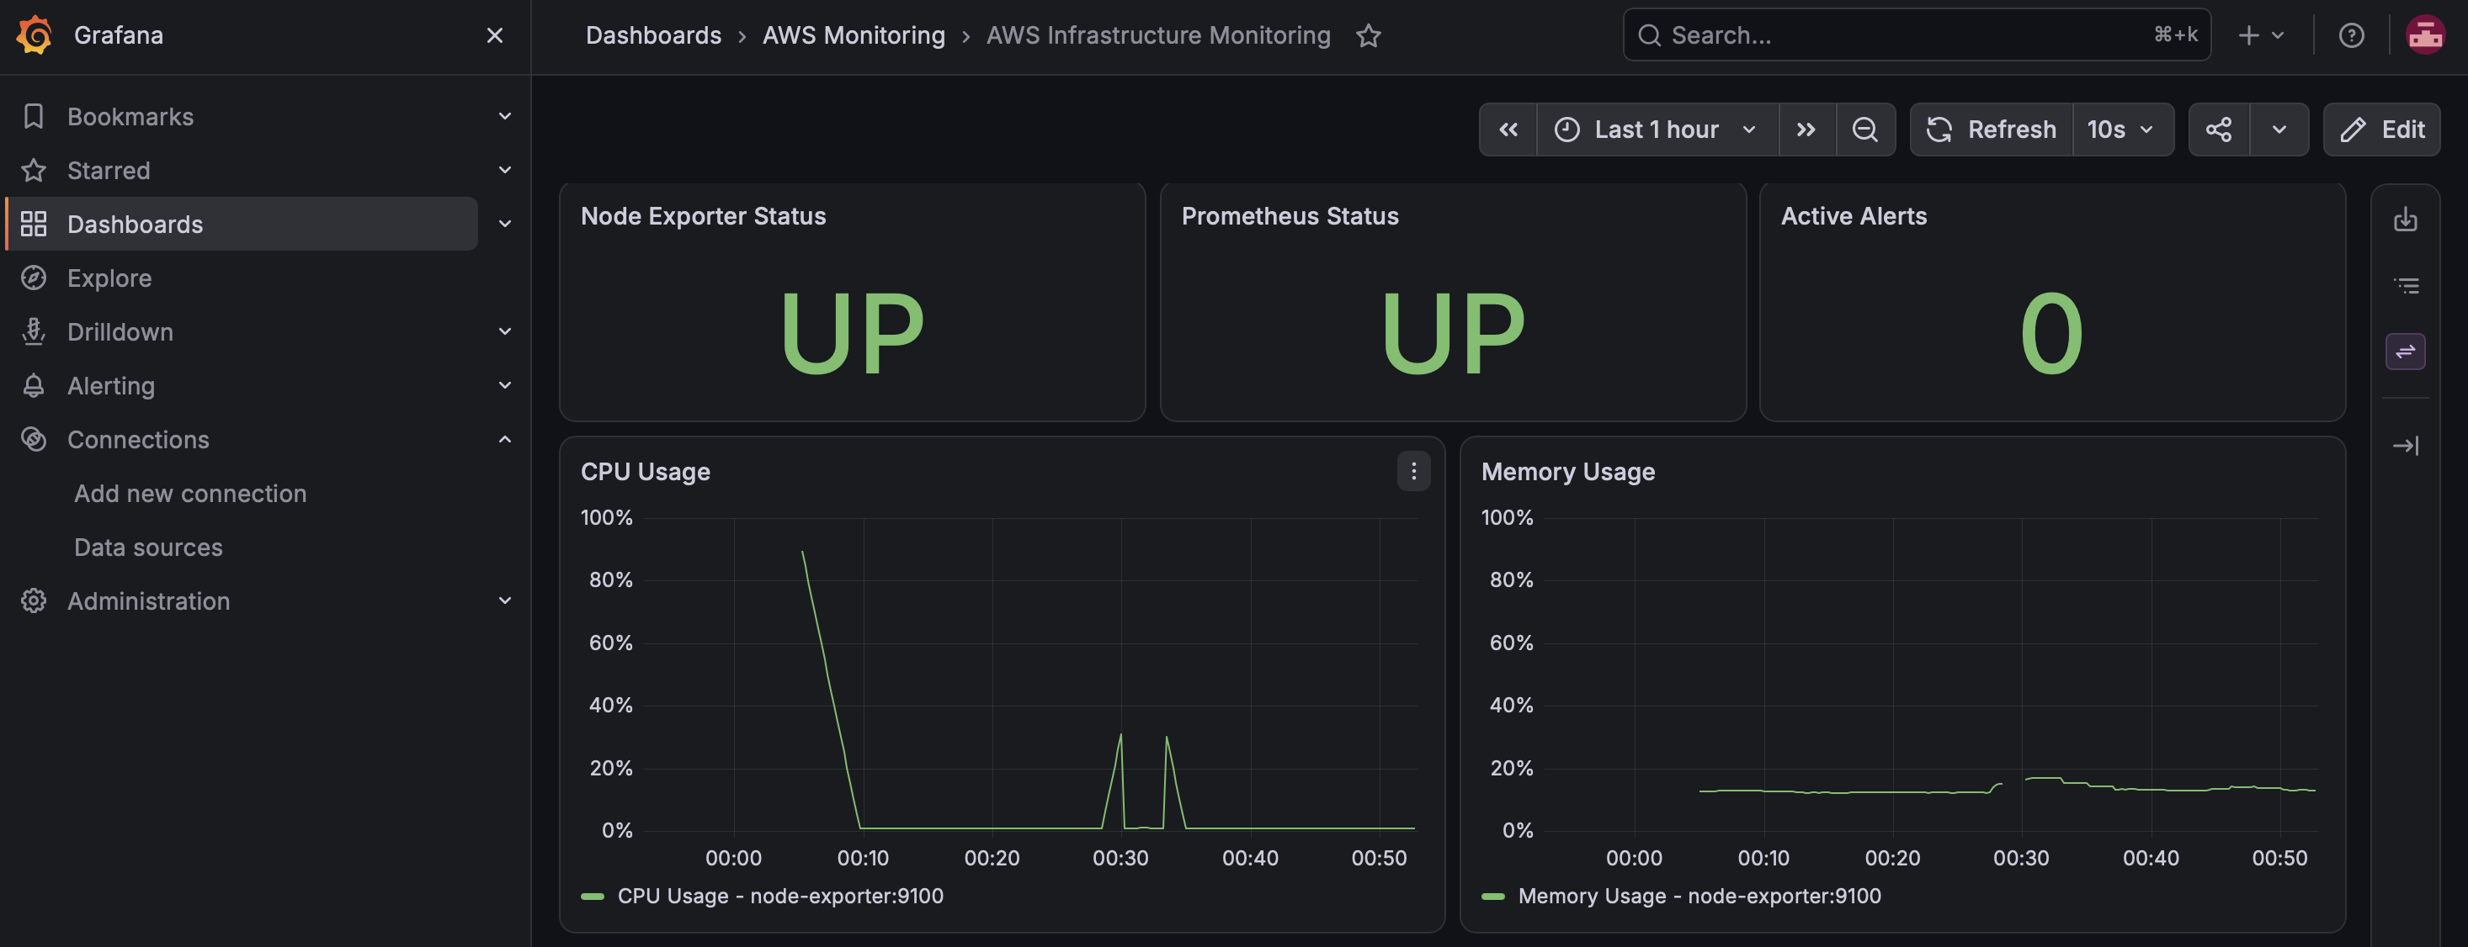Toggle the CPU Usage node-exporter legend series

pyautogui.click(x=779, y=897)
